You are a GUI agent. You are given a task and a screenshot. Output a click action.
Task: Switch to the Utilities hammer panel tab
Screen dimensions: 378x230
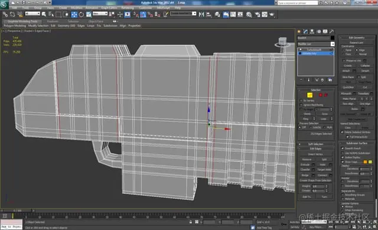[x=332, y=31]
